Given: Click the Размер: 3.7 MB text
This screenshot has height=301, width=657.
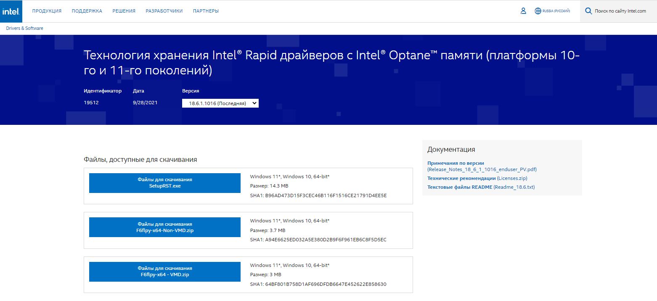Looking at the screenshot, I should click(x=268, y=230).
